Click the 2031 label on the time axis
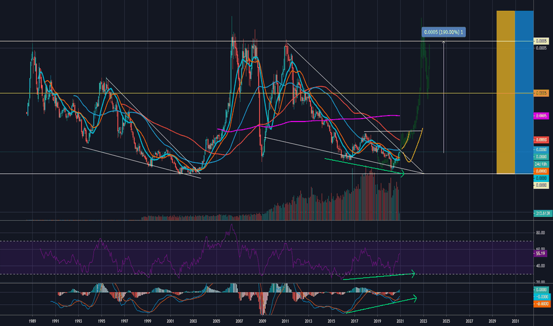Screen dimensions: 553x326 tap(515, 321)
